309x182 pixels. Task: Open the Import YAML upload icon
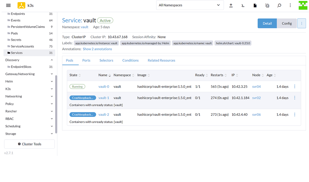231,5
